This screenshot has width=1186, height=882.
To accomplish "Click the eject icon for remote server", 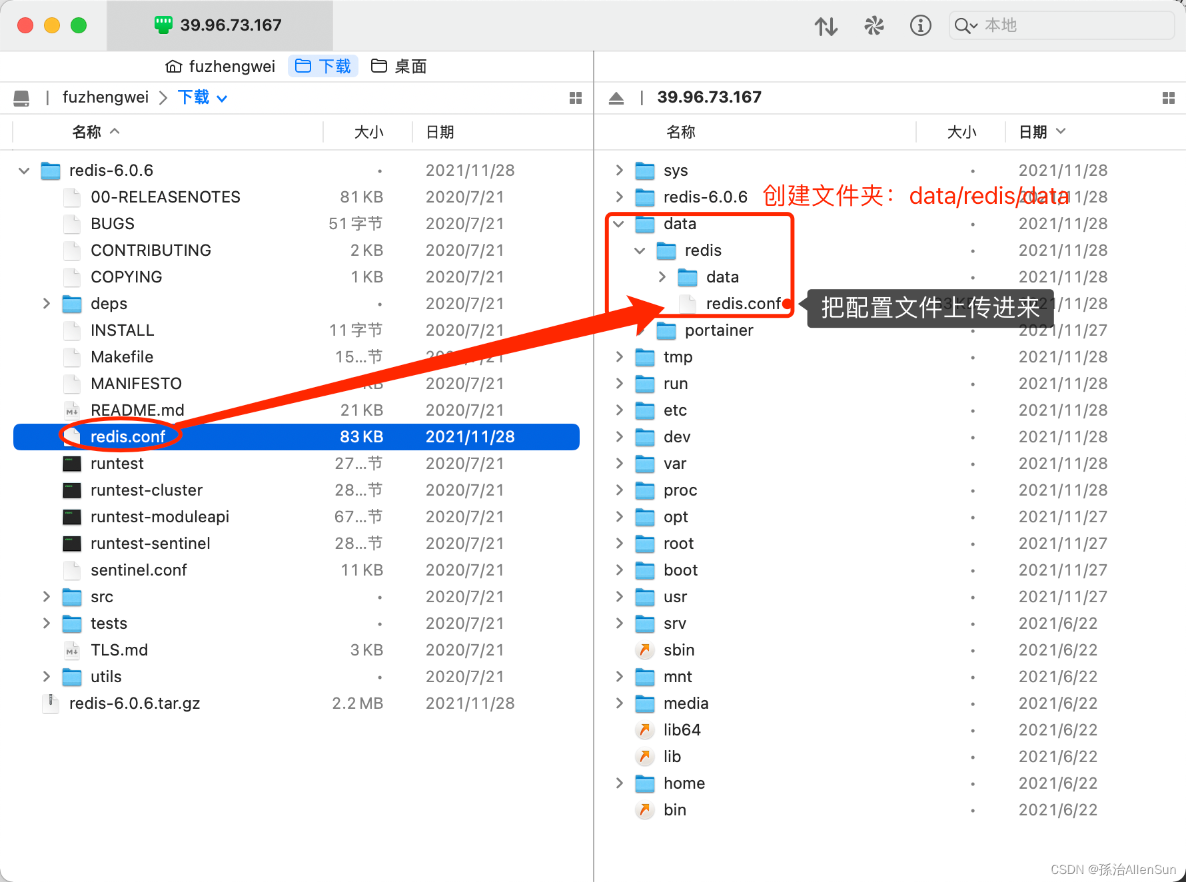I will click(616, 99).
